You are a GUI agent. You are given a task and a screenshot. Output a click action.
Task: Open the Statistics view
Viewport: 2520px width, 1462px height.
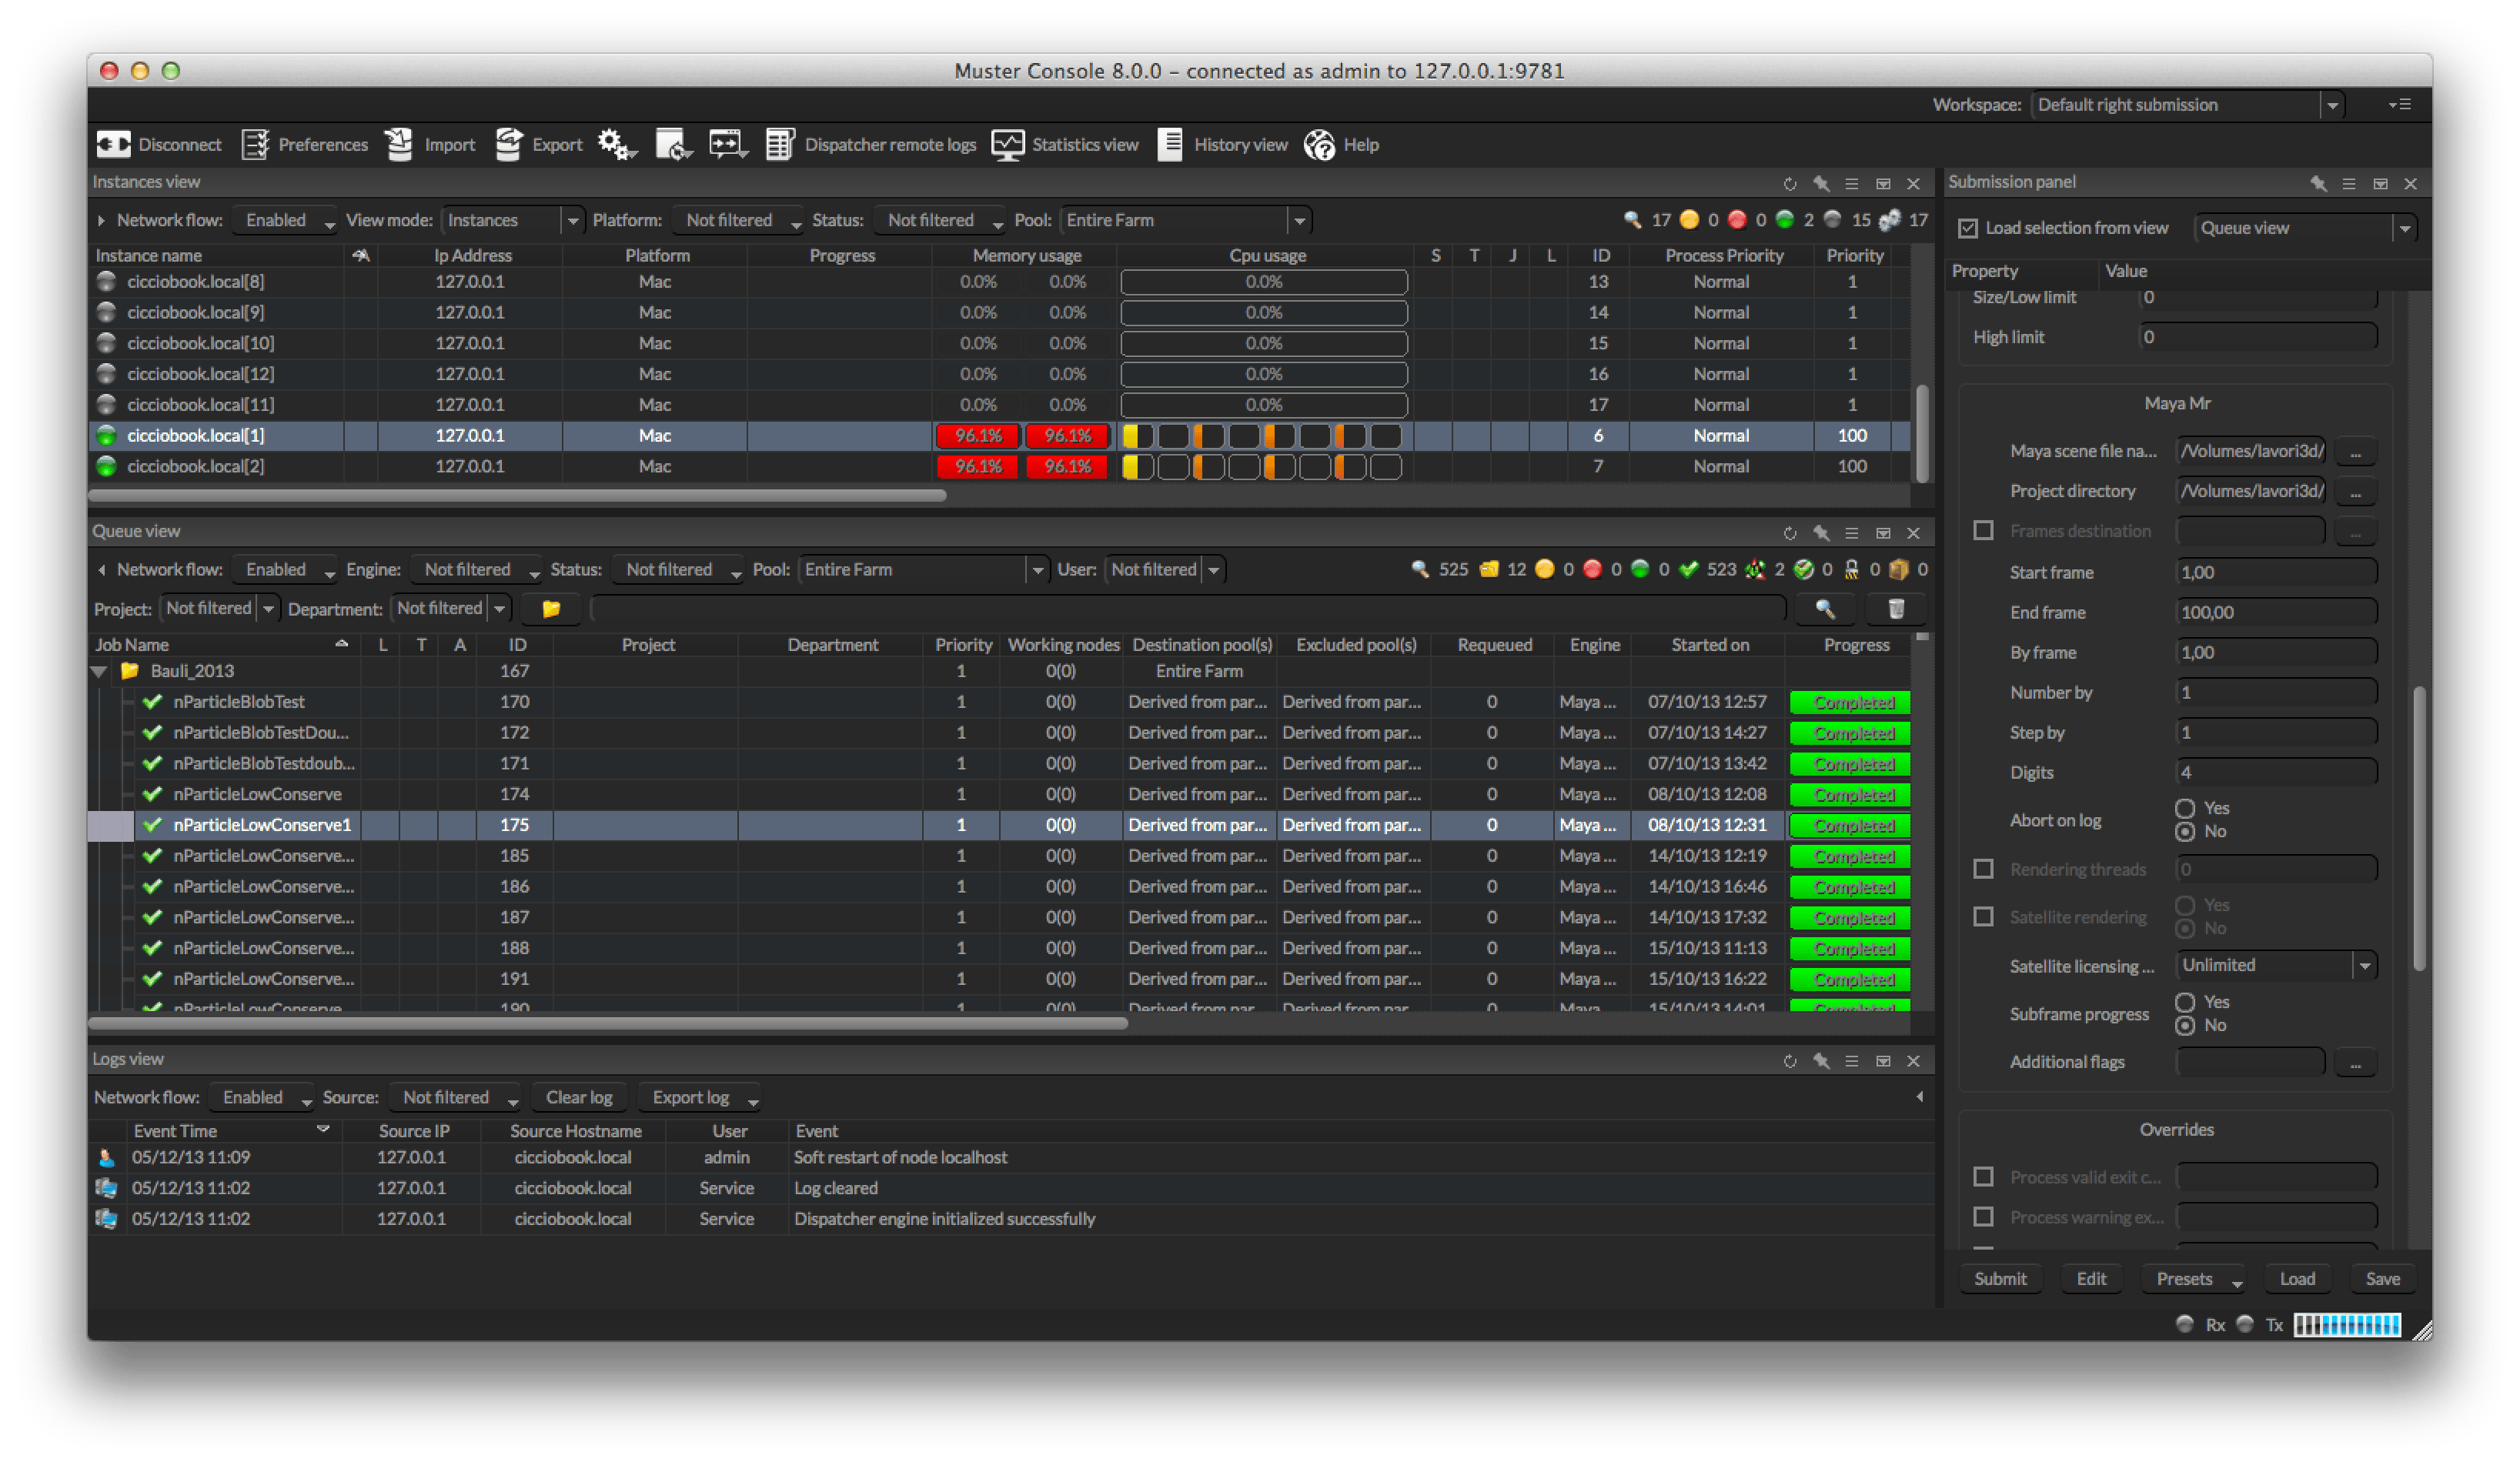tap(1065, 144)
